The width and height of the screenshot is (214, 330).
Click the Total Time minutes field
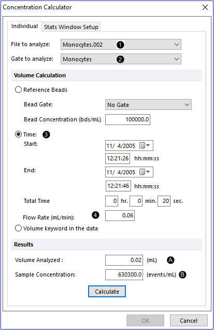[136, 201]
